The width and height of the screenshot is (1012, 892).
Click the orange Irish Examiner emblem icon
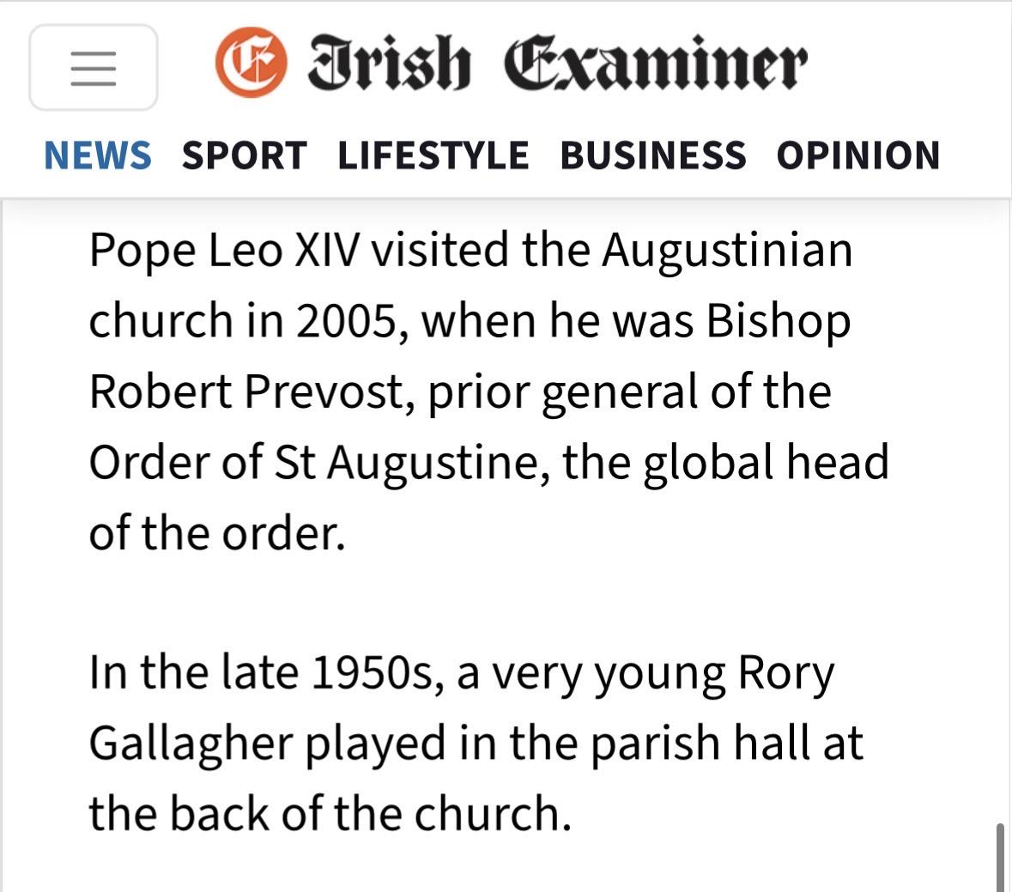click(x=251, y=63)
